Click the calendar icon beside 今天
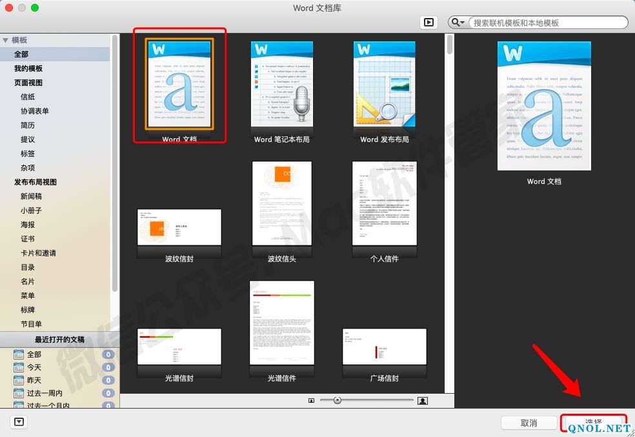This screenshot has width=635, height=437. pos(19,367)
